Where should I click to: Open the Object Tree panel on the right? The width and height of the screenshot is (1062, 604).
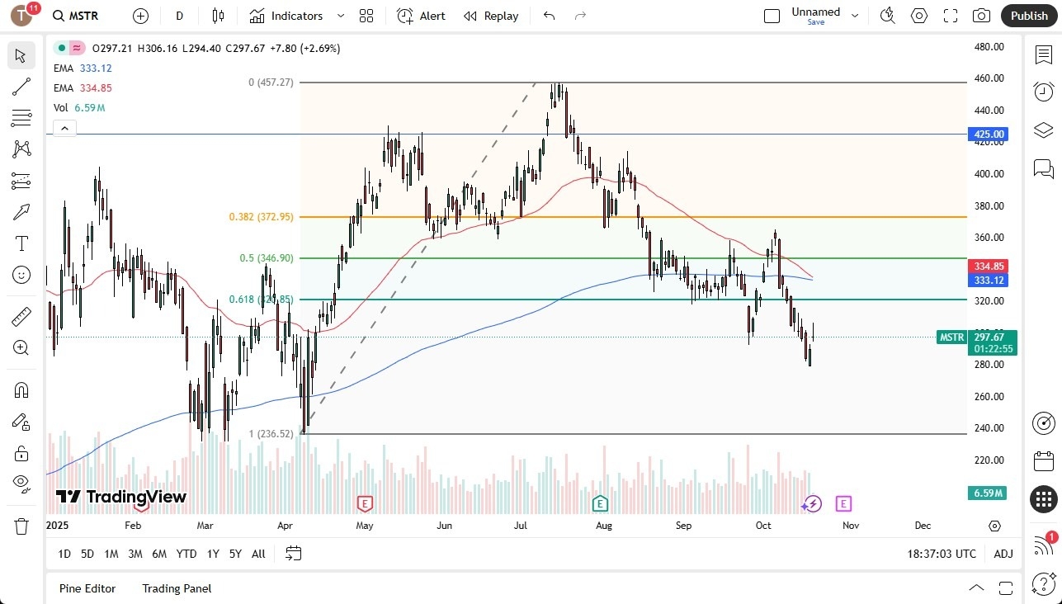1043,130
